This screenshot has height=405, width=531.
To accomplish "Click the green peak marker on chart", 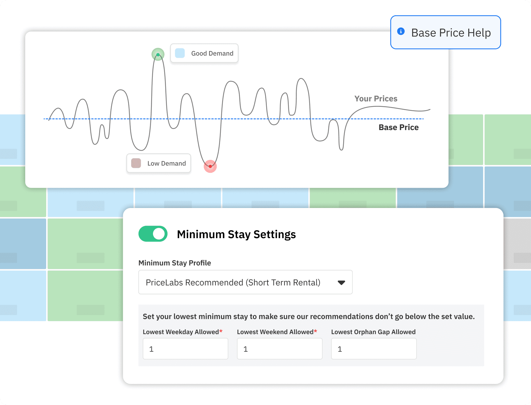I will pyautogui.click(x=158, y=54).
